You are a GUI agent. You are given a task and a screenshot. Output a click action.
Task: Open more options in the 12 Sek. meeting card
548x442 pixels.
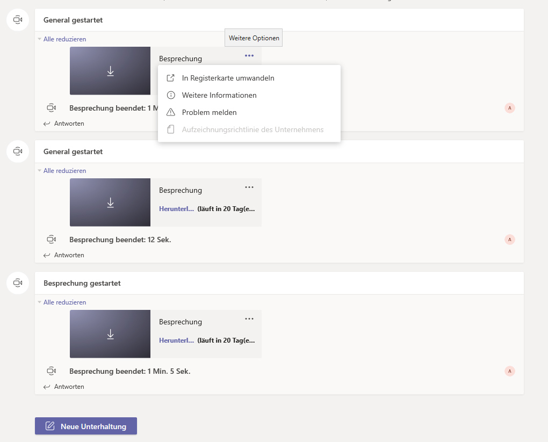pos(249,187)
